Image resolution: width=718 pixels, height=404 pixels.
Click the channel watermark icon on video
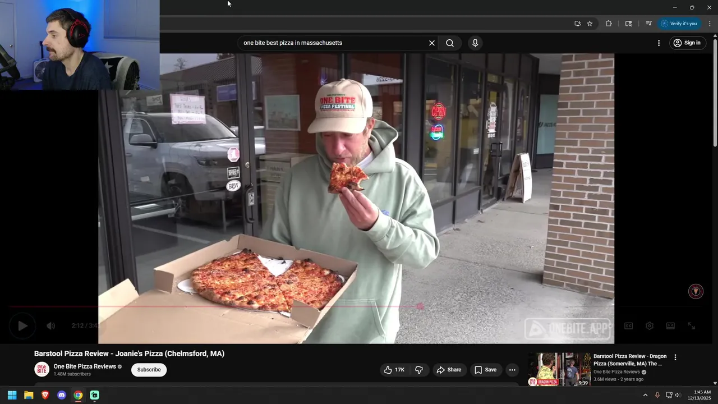(696, 291)
